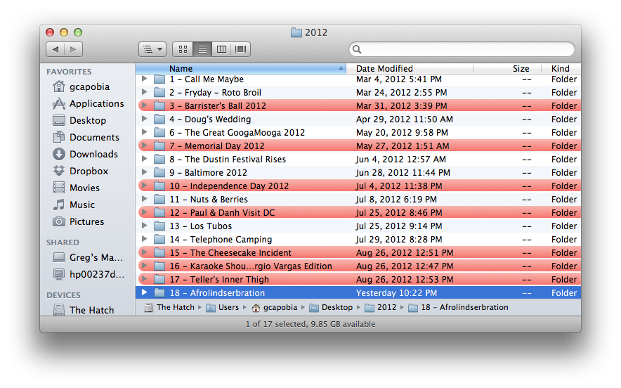
Task: Switch to list view
Action: pos(202,49)
